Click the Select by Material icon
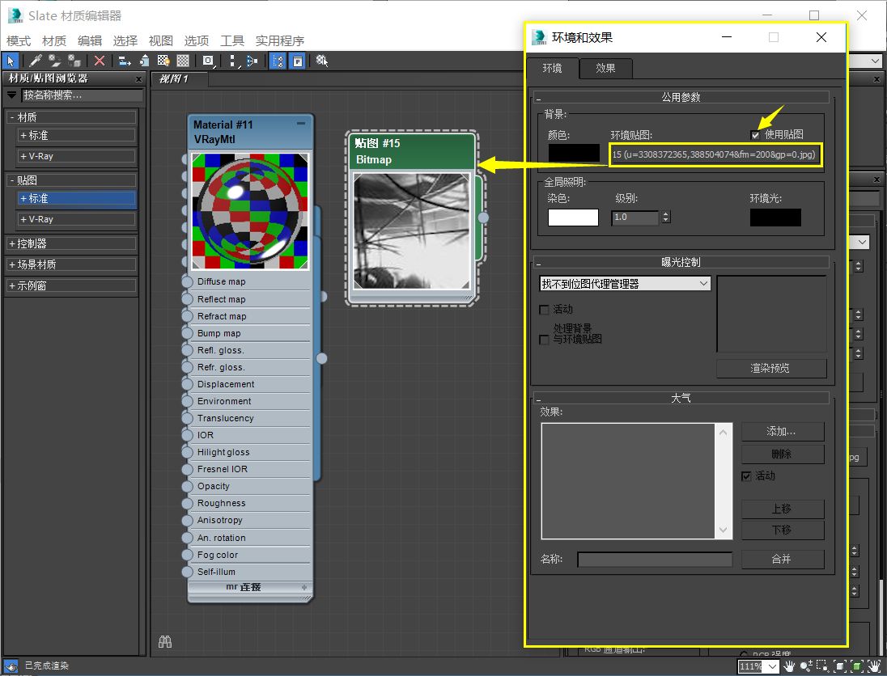Viewport: 887px width, 676px height. 322,61
